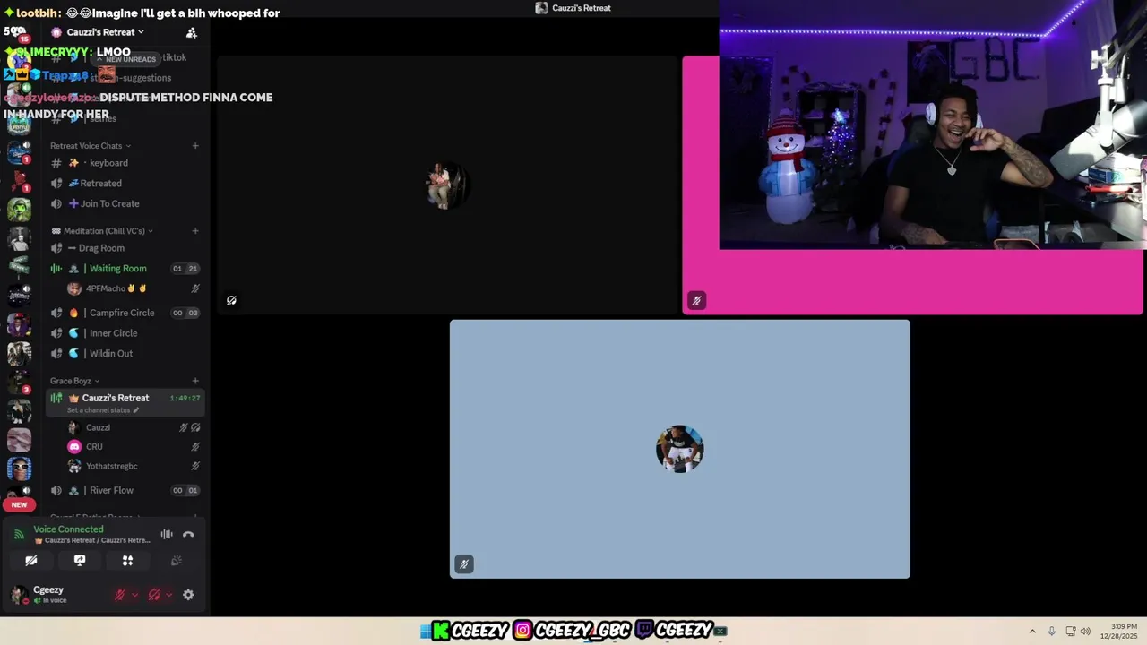The width and height of the screenshot is (1147, 645).
Task: Click muted icon on blue-gray tile
Action: click(x=463, y=564)
